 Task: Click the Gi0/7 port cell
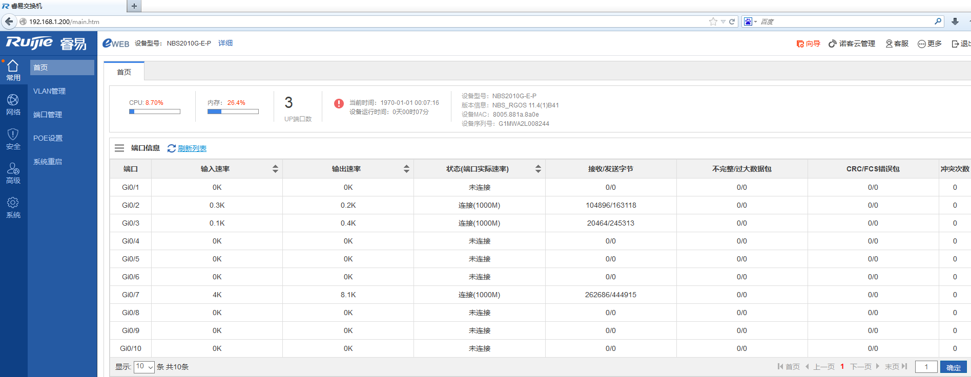click(131, 295)
